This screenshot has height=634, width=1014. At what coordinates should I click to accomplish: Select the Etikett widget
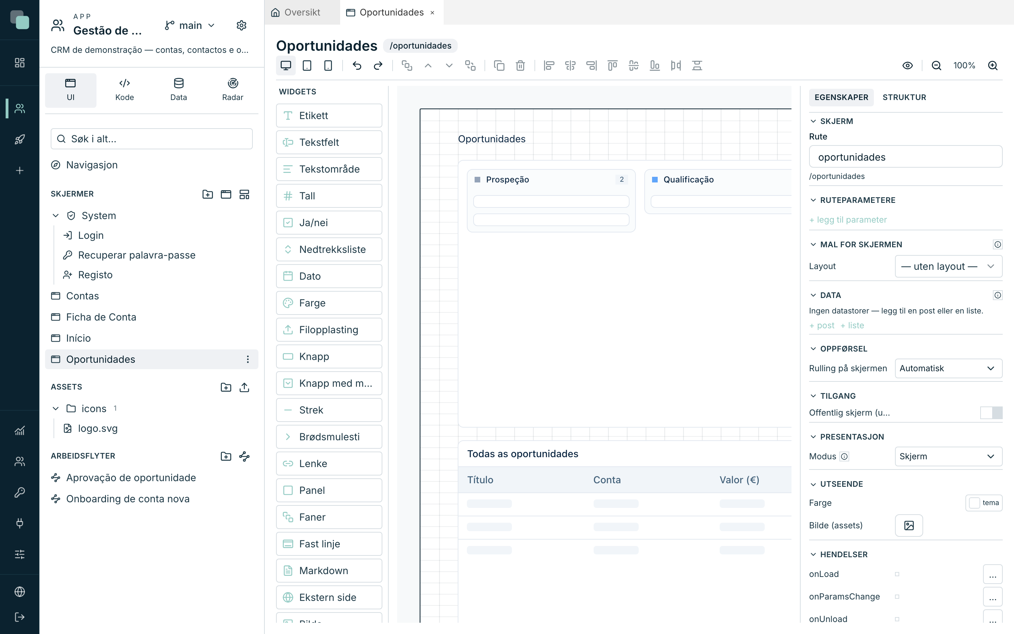[x=329, y=115]
